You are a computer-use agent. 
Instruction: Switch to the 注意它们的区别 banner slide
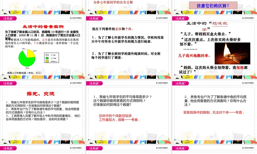coord(214,5)
